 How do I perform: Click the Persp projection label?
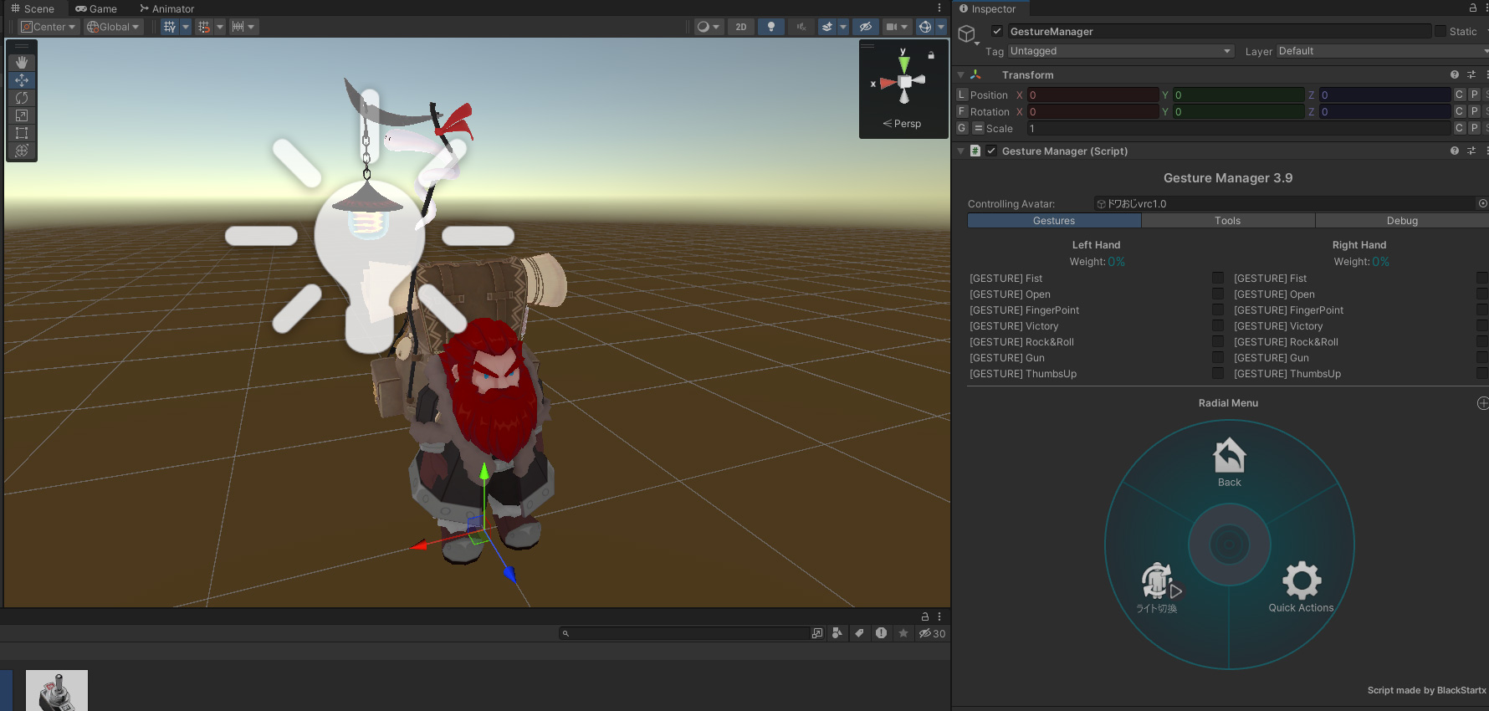click(903, 124)
